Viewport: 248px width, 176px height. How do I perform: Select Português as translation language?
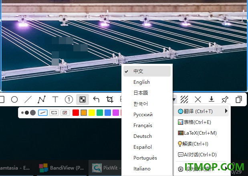pos(147,158)
